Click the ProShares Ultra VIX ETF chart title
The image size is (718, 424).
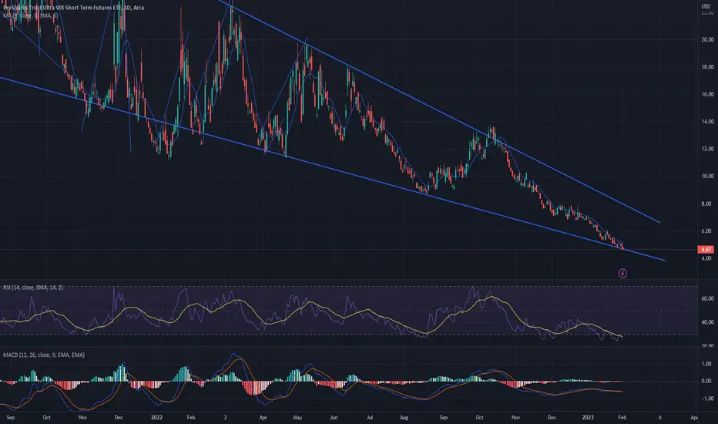[73, 8]
